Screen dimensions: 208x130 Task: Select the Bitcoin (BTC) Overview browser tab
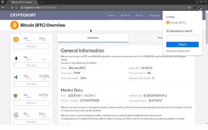21,2
